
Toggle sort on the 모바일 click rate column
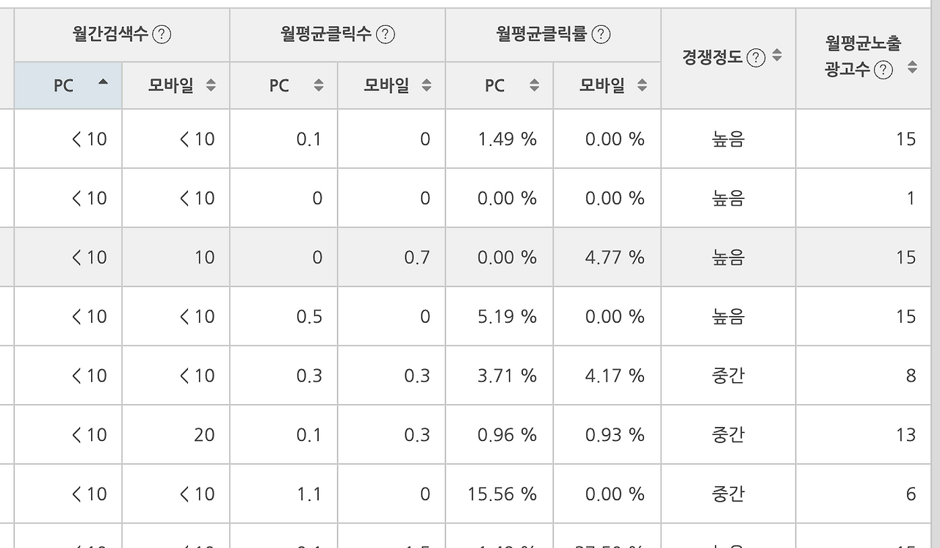point(643,85)
